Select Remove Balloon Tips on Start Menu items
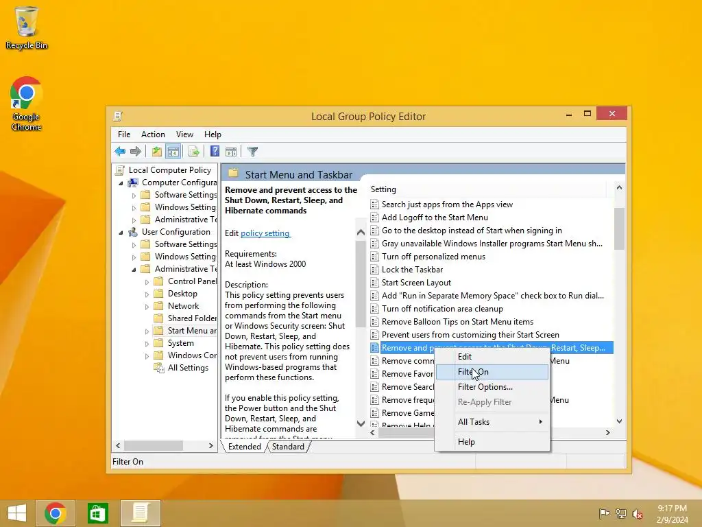Screen dimensions: 702x527 457,322
